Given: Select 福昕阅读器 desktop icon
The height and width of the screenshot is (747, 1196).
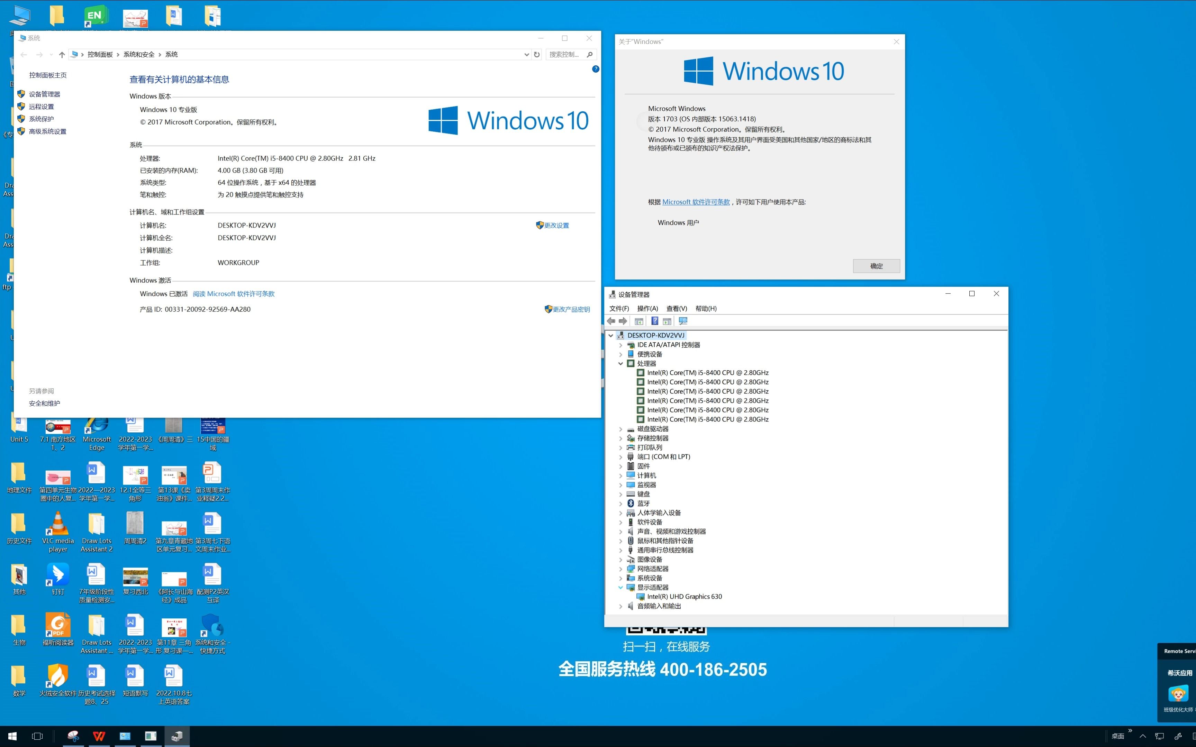Looking at the screenshot, I should click(x=58, y=630).
